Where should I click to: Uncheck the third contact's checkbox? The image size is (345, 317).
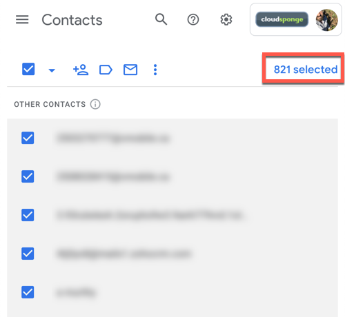point(28,215)
